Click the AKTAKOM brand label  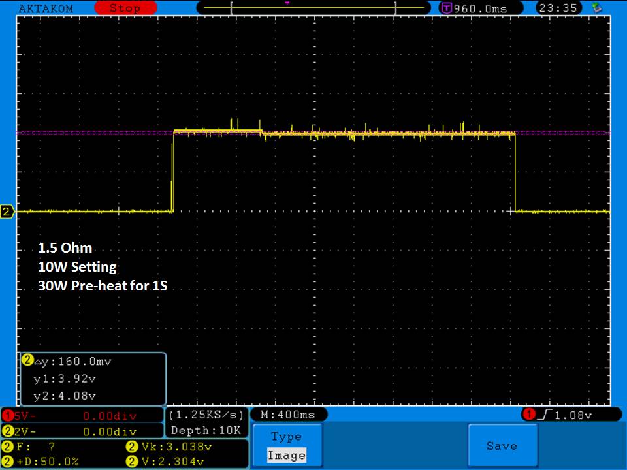pyautogui.click(x=46, y=8)
